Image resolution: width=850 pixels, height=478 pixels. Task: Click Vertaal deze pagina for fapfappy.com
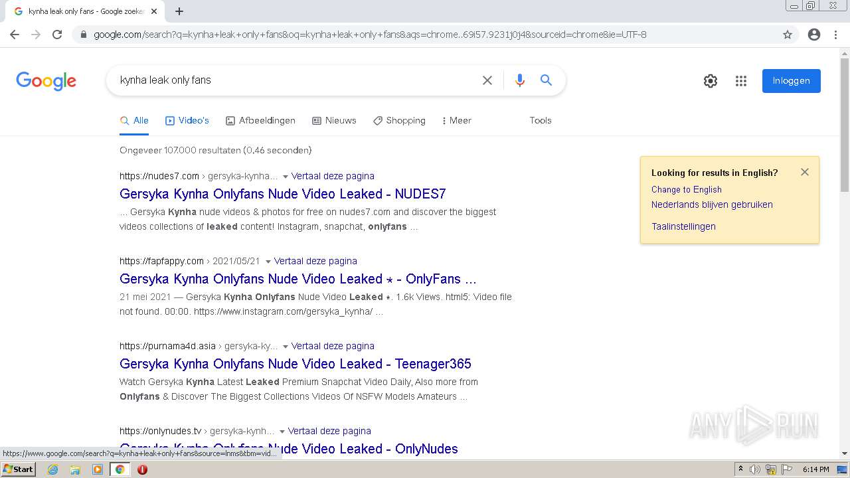[315, 261]
